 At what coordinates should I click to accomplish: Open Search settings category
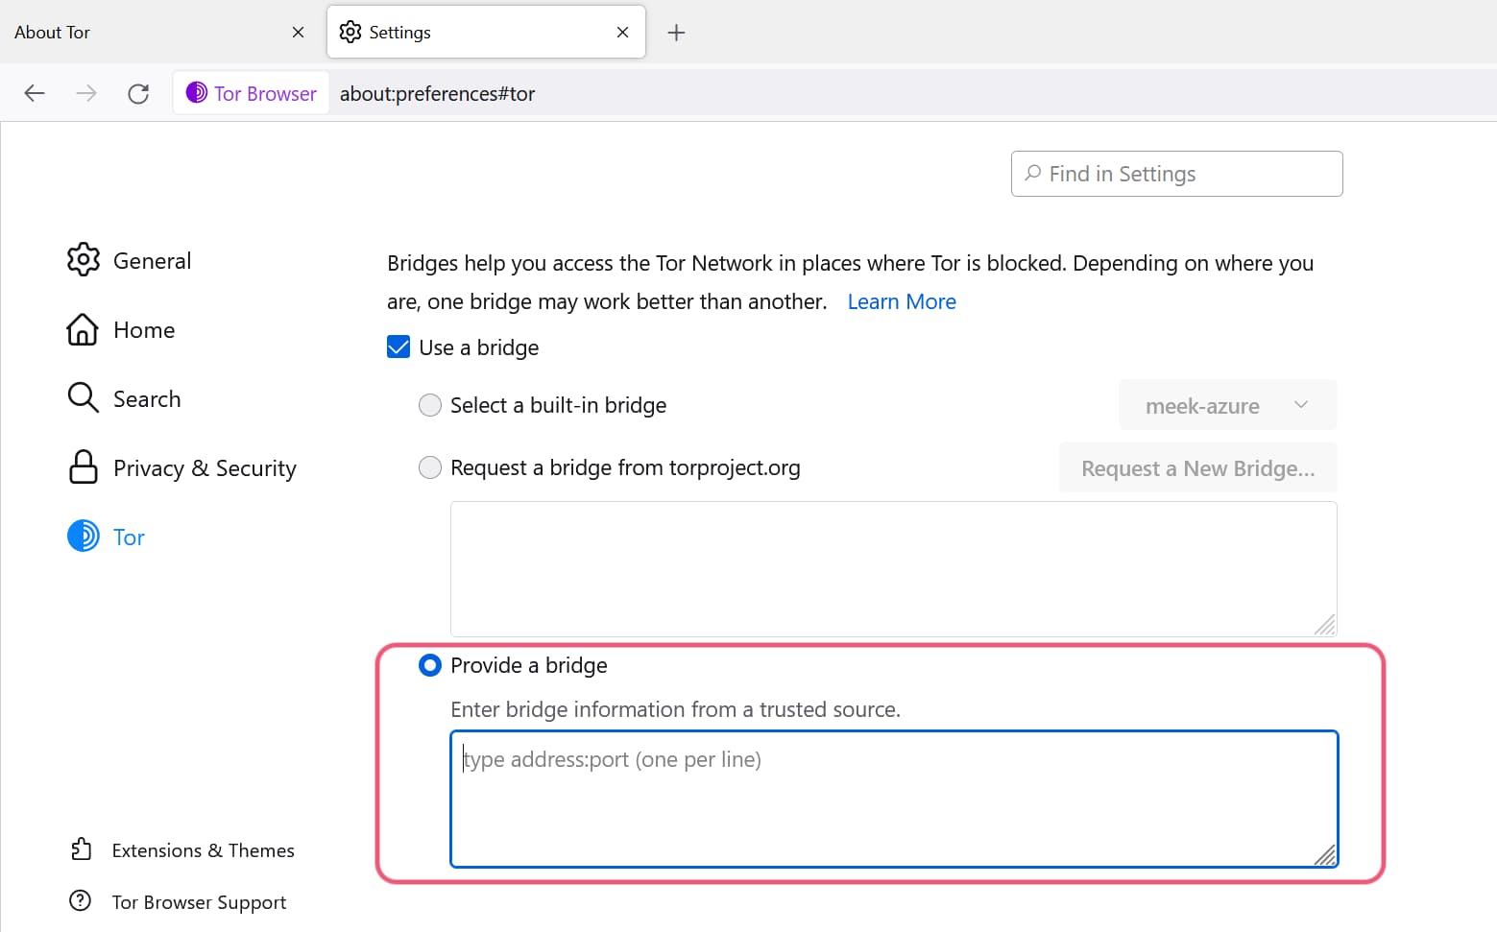[x=124, y=398]
